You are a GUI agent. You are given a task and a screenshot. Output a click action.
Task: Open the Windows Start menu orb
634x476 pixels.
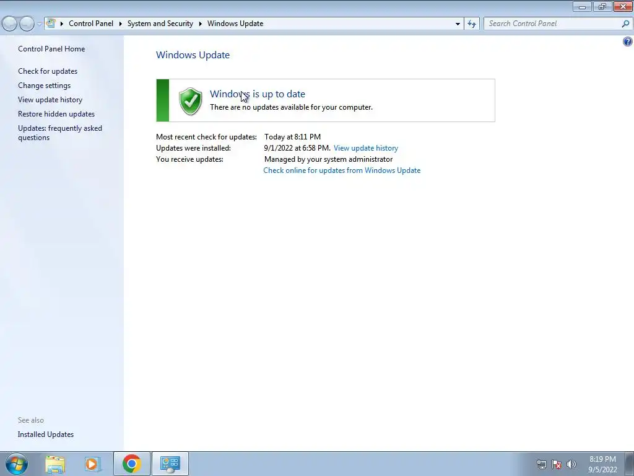[17, 464]
